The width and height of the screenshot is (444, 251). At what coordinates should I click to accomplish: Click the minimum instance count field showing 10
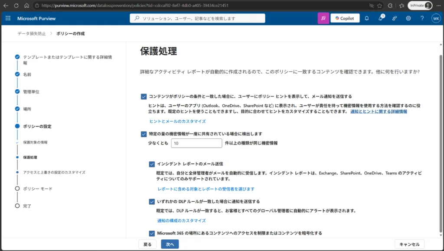196,143
